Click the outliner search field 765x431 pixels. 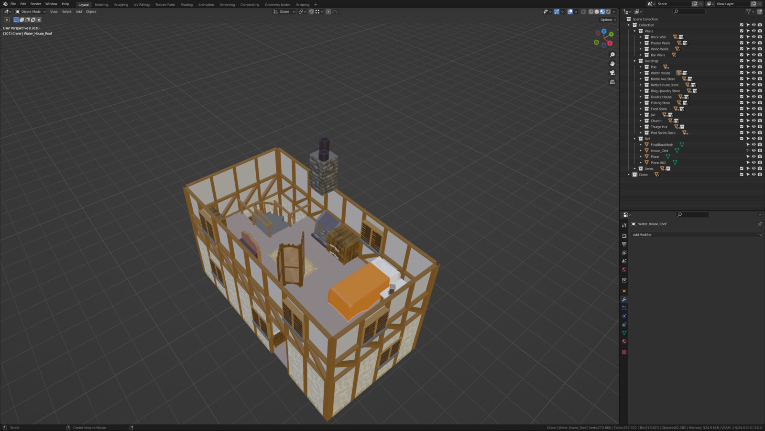click(x=689, y=11)
